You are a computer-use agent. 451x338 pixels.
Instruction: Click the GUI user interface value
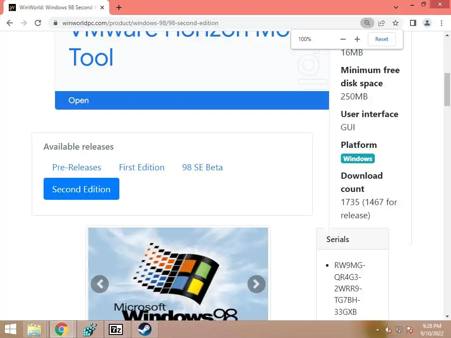coord(348,127)
